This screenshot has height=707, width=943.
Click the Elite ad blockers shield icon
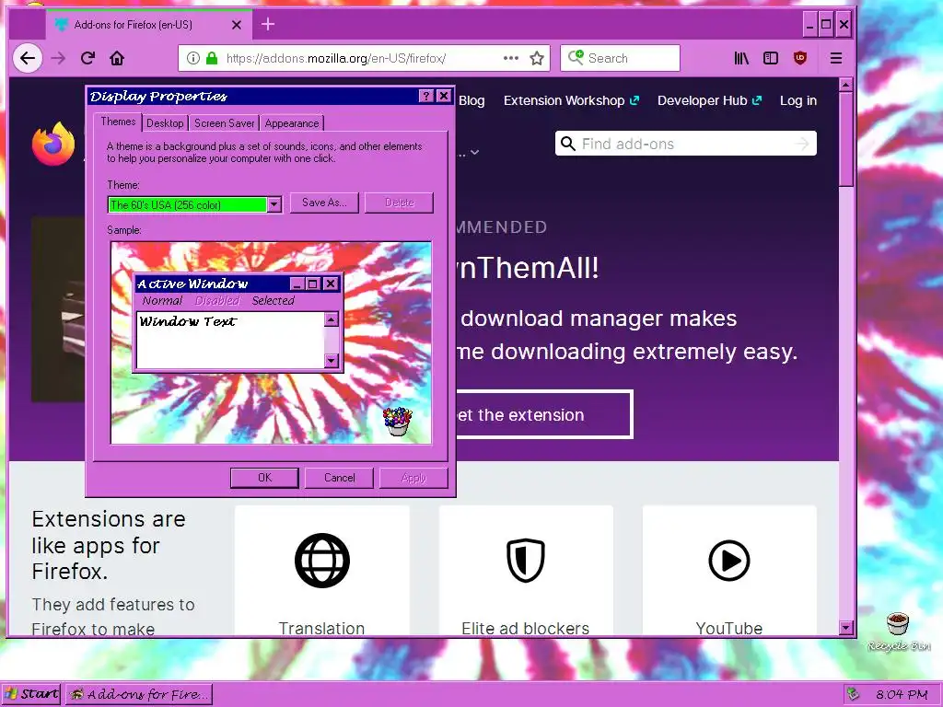tap(526, 561)
